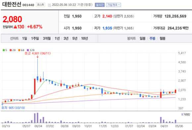The height and width of the screenshot is (130, 192).
Task: Click the 최고 4,901 (06/11) annotation
Action: [x=38, y=53]
